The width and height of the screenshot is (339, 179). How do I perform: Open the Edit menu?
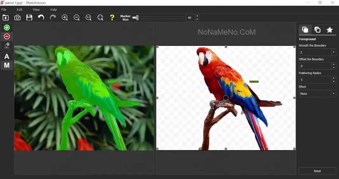point(19,10)
